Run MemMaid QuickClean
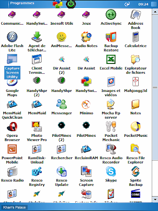Screen dimensions: 158x211 tap(12, 104)
